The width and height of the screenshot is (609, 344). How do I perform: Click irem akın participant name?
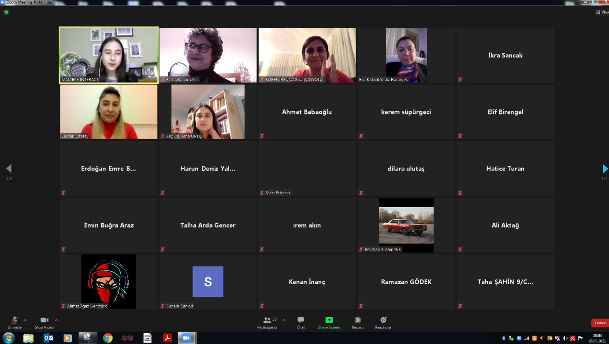[x=307, y=225]
